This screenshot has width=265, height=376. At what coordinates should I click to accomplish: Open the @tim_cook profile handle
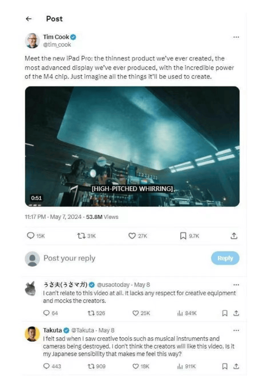(57, 44)
